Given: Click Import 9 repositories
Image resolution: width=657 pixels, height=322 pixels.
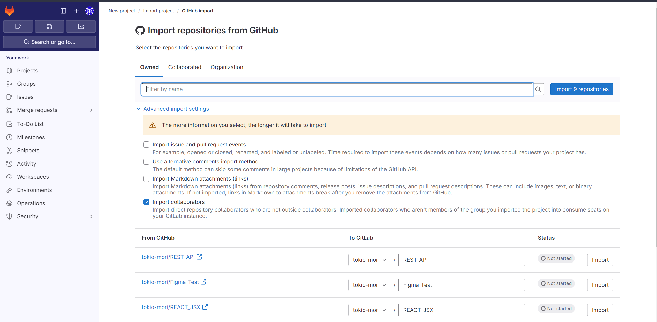Looking at the screenshot, I should click(x=582, y=89).
